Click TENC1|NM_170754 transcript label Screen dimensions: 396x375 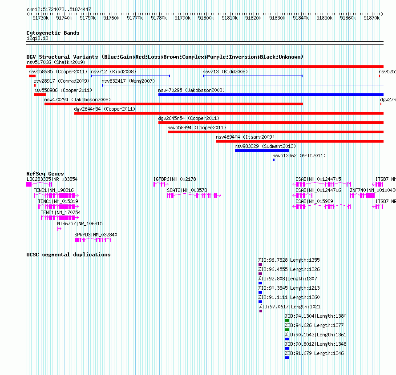[61, 212]
